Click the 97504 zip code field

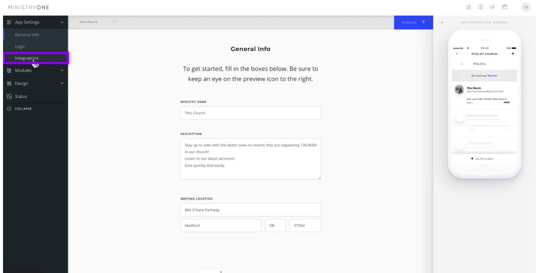(x=305, y=226)
